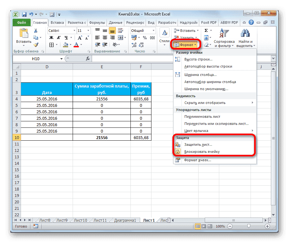Click the Bold (Ж) formatting icon

pyautogui.click(x=51, y=37)
